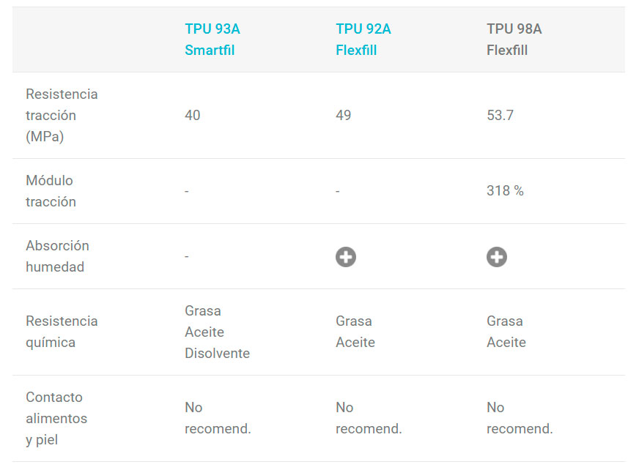
Task: Click the plus icon under TPU 92A Flexfill
Action: coord(346,257)
